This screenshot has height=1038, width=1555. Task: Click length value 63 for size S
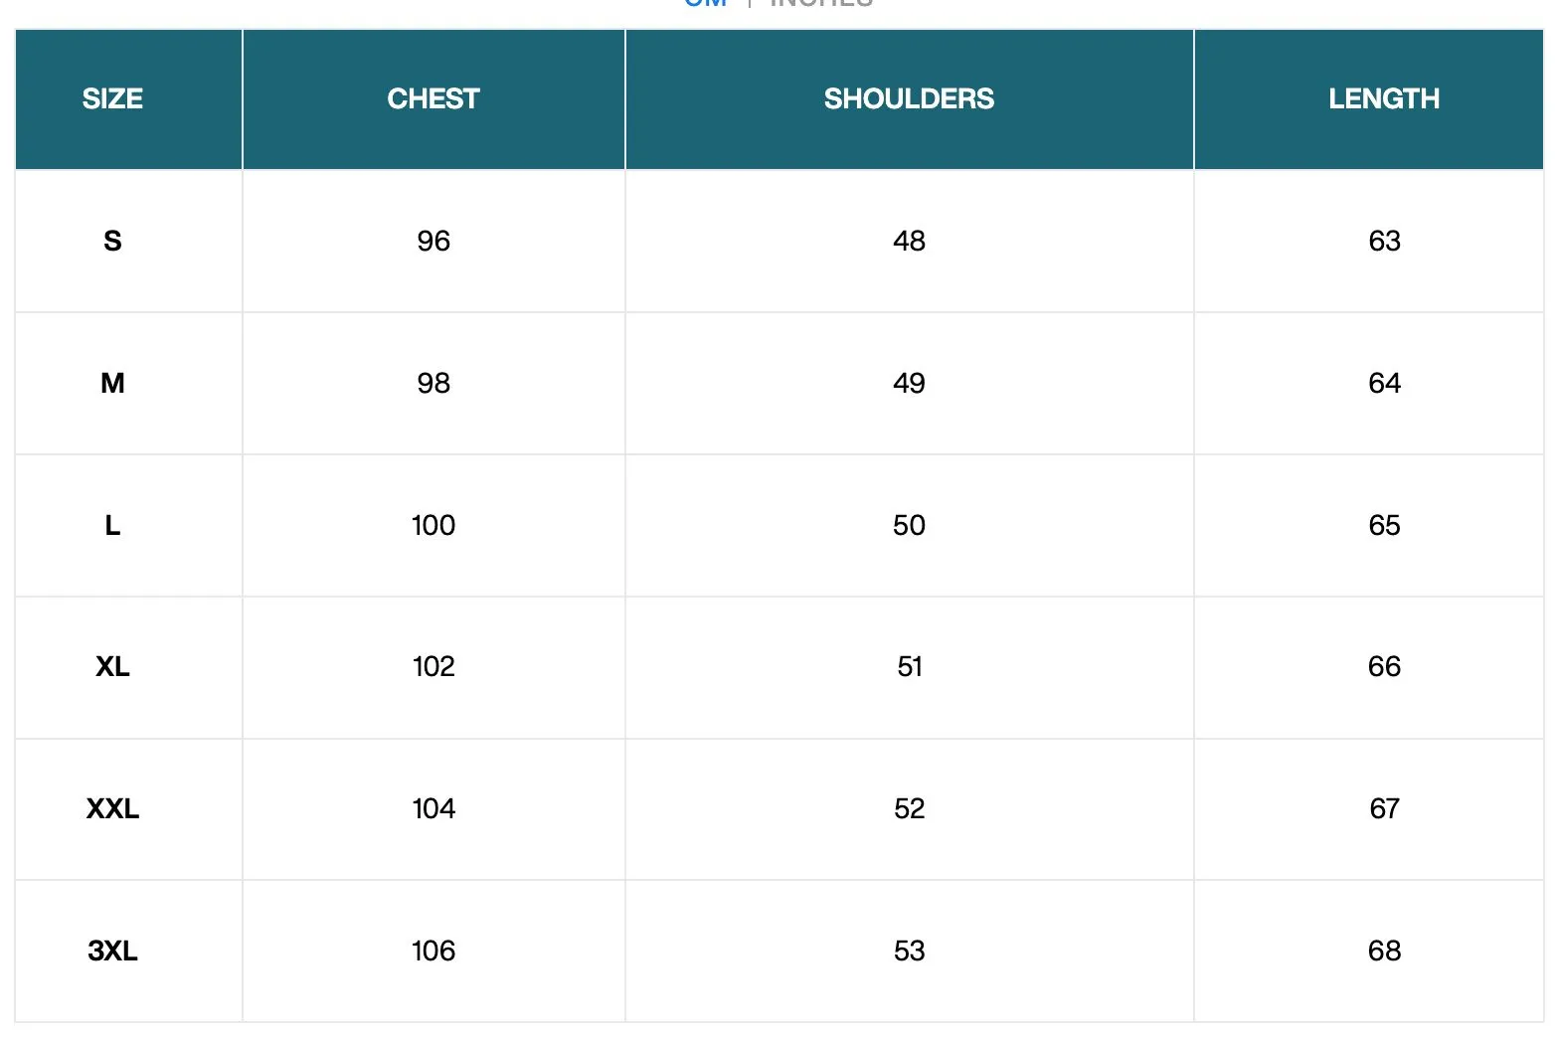[1384, 241]
